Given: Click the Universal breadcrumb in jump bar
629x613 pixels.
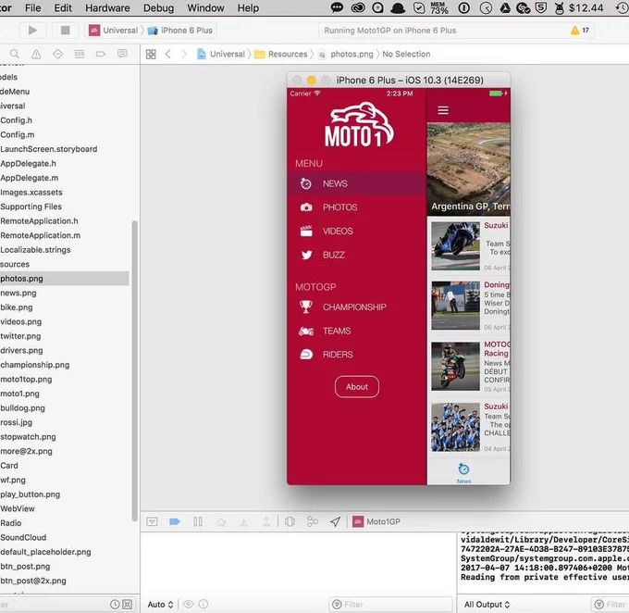Looking at the screenshot, I should 221,54.
